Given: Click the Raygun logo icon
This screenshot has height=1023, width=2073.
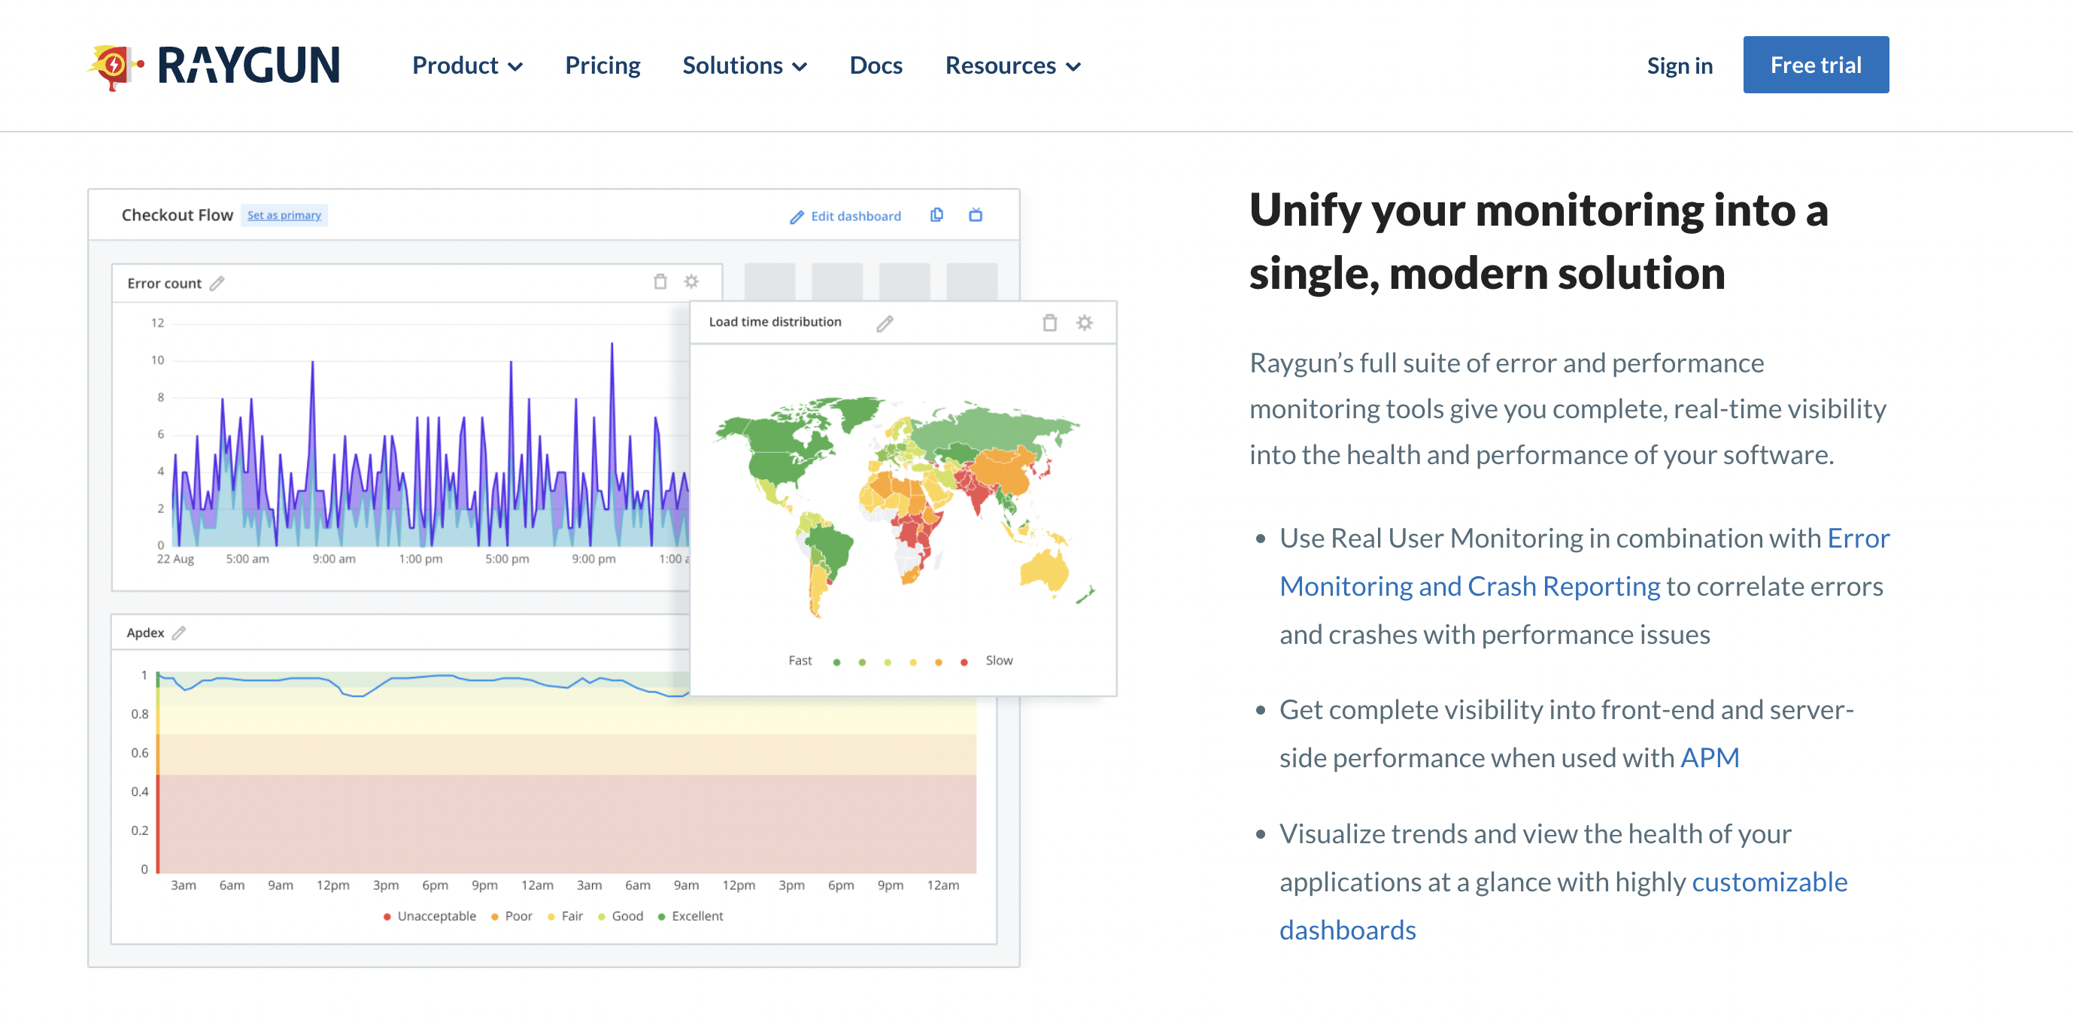Looking at the screenshot, I should [115, 65].
